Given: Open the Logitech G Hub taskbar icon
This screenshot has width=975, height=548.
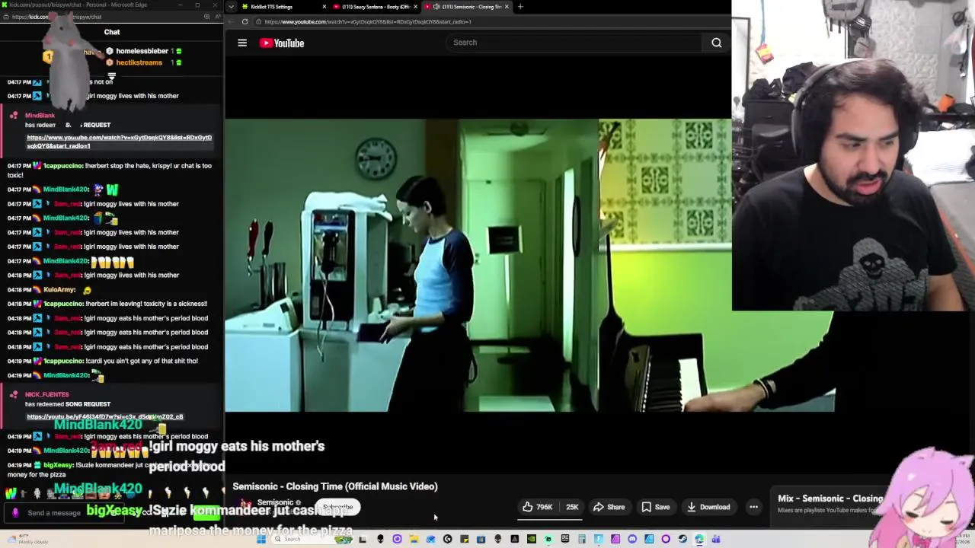Looking at the screenshot, I should tap(447, 539).
